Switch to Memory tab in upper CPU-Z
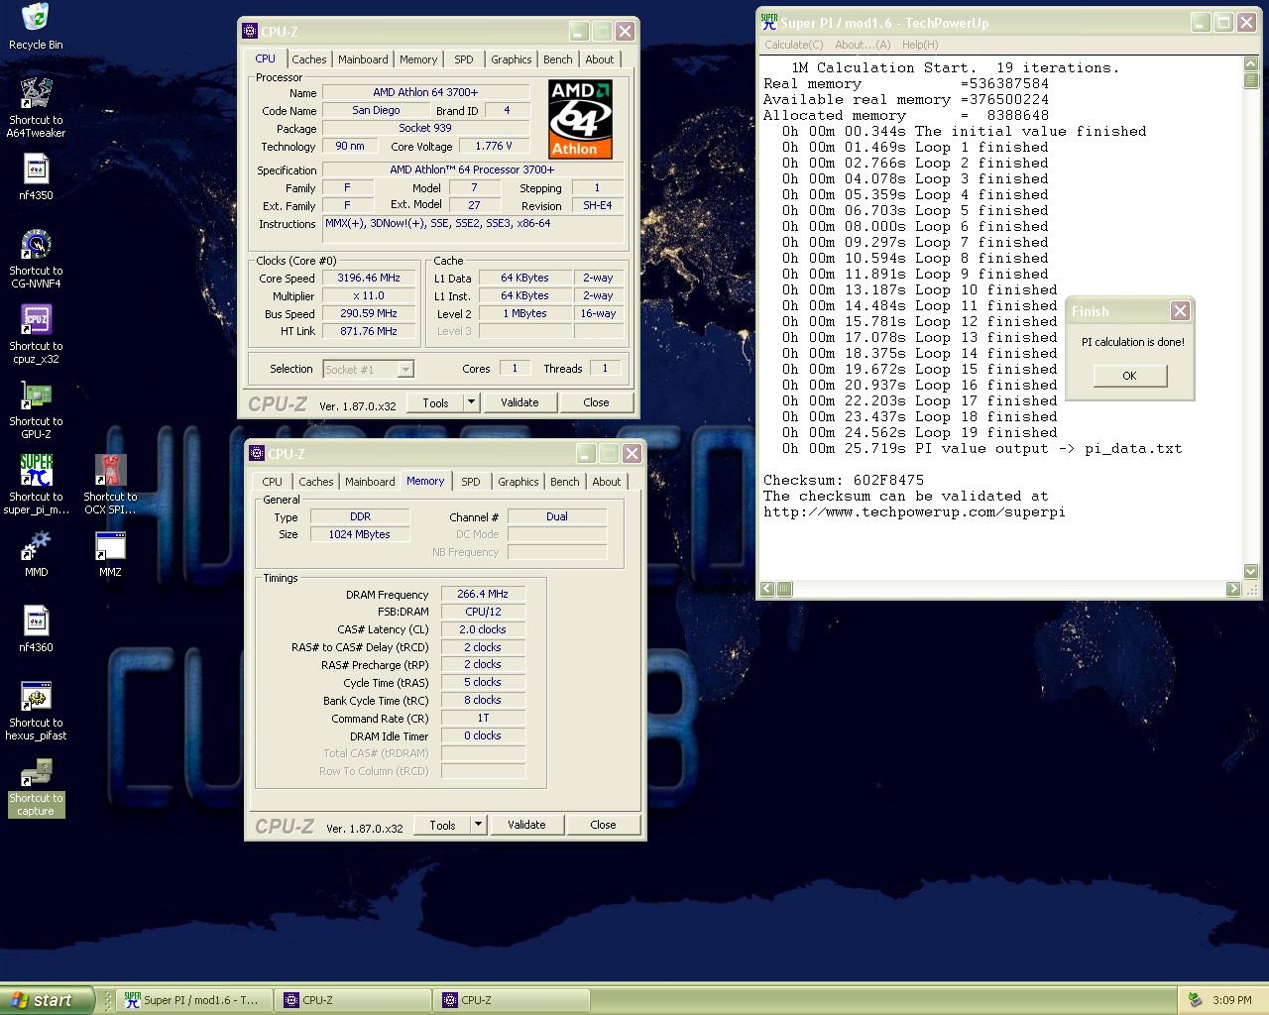 418,59
